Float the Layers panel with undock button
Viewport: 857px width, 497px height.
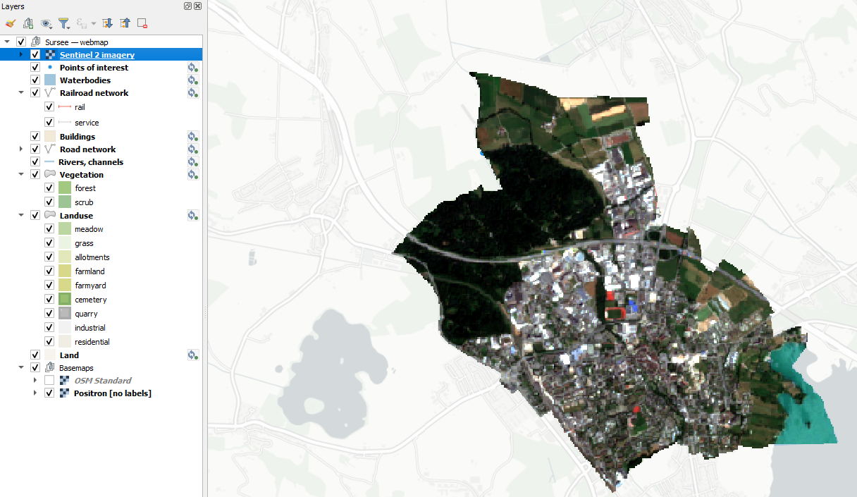pyautogui.click(x=187, y=6)
